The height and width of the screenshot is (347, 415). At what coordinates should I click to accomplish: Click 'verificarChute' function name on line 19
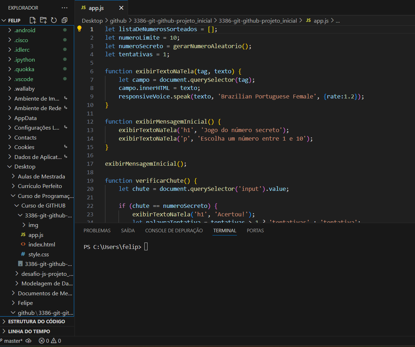point(160,181)
